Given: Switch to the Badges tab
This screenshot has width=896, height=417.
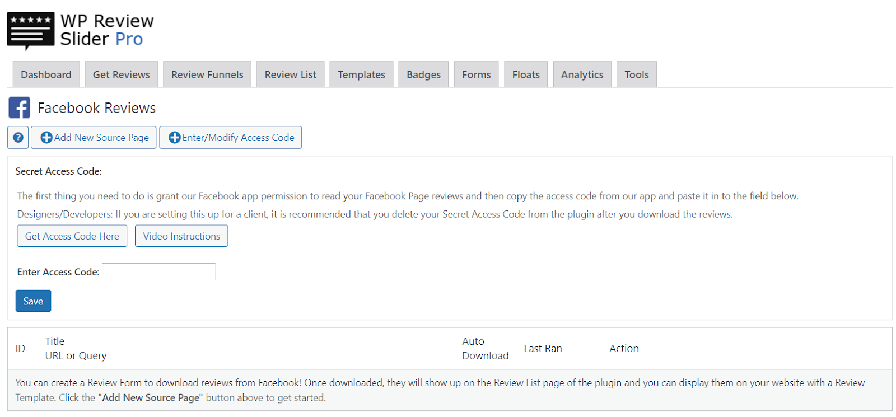Looking at the screenshot, I should point(423,74).
